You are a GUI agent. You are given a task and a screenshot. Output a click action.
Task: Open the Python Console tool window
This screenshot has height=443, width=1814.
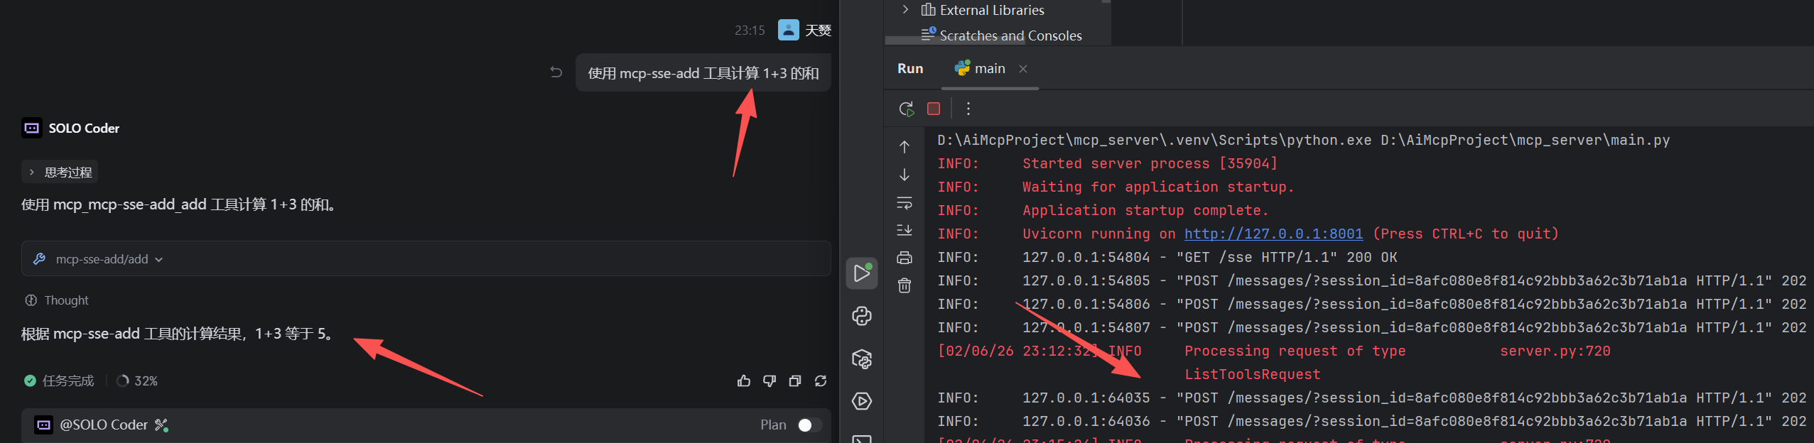coord(862,316)
